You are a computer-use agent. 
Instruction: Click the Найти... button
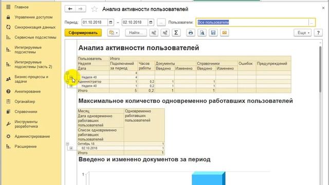pos(136,33)
